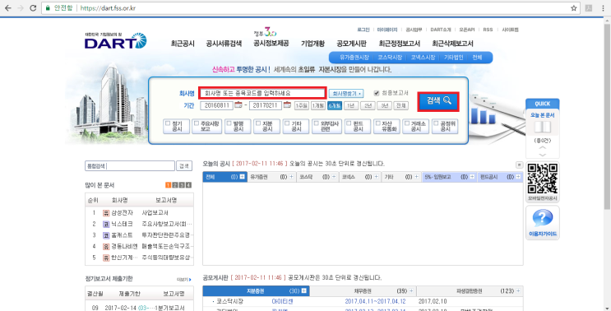Bookmark page with star icon
Viewport: 611px width, 311px height.
[x=574, y=8]
